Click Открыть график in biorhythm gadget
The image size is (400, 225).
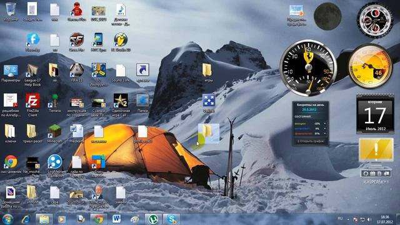point(311,141)
